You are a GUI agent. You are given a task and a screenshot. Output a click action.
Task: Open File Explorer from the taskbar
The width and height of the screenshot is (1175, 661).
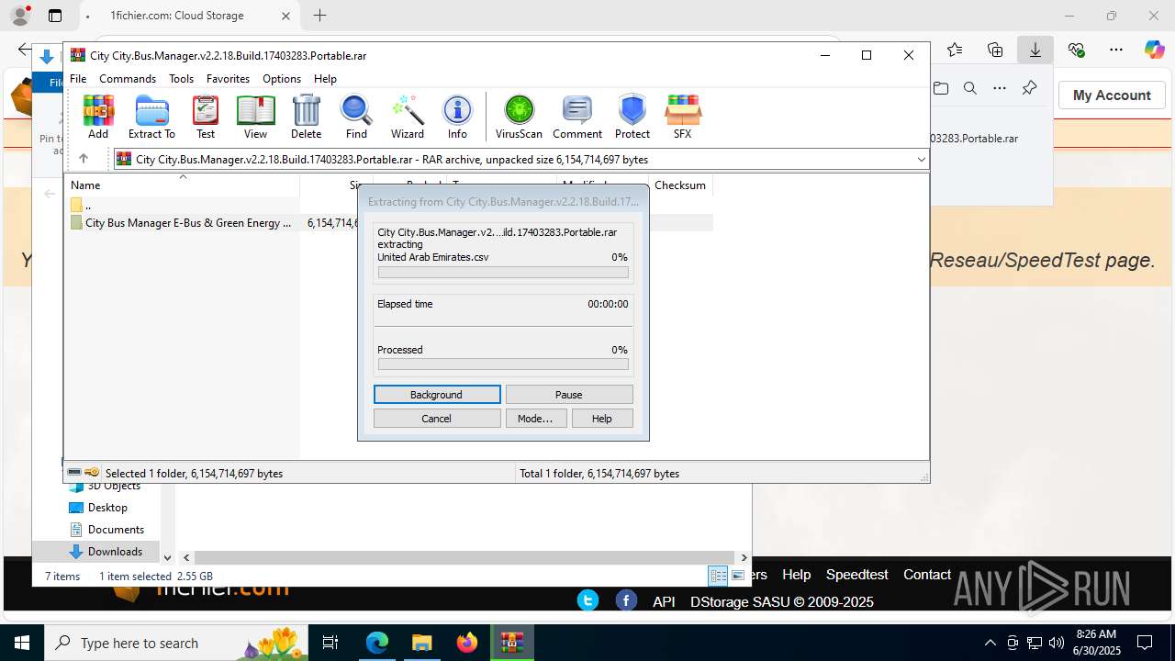point(421,643)
